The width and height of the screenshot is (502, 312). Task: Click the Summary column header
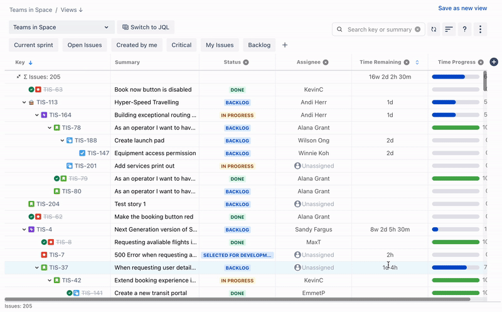(127, 62)
